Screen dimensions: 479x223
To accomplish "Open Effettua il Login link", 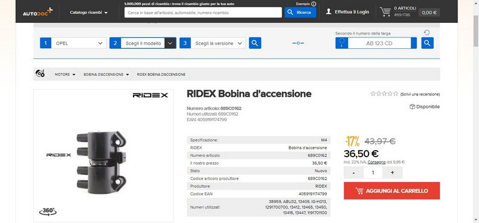I will click(x=352, y=12).
